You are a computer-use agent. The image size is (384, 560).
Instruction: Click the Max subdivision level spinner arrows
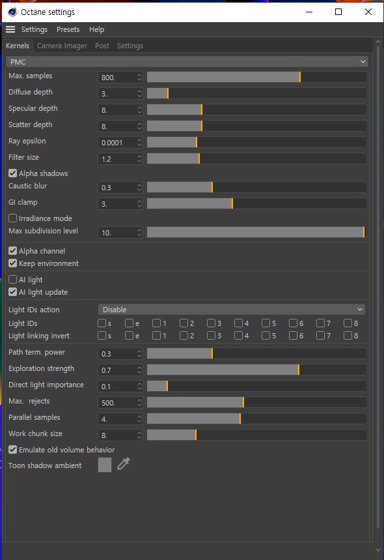[x=139, y=233]
